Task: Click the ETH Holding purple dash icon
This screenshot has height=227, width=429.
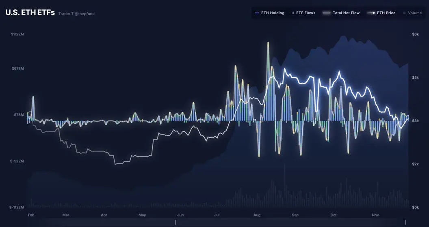Action: click(x=257, y=13)
